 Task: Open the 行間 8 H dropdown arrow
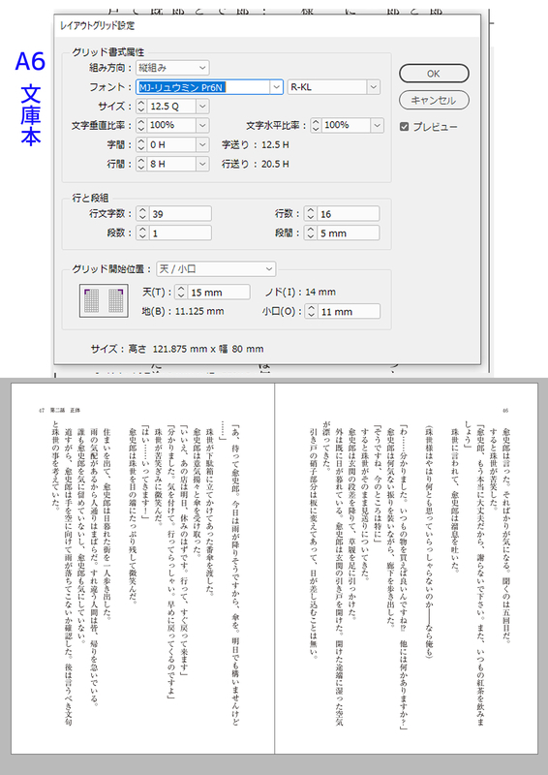pyautogui.click(x=202, y=164)
